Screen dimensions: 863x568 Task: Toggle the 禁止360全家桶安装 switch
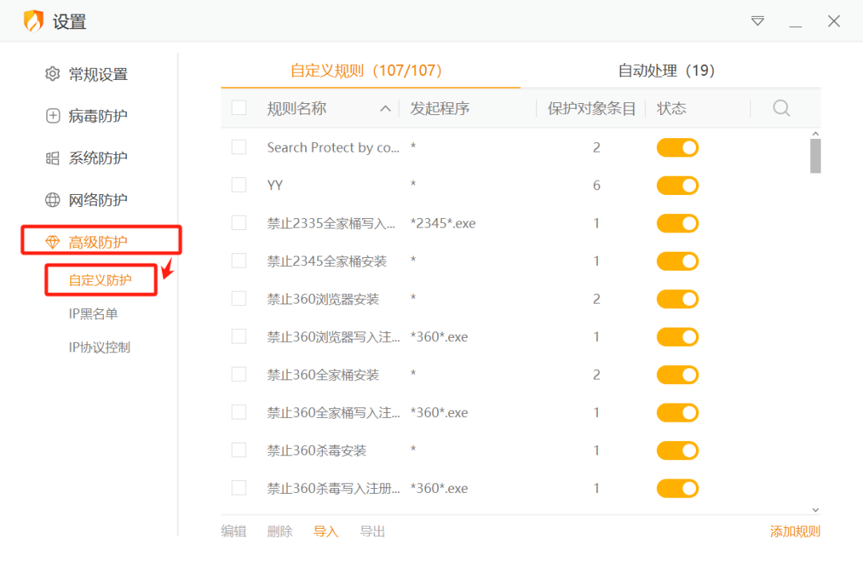(678, 375)
